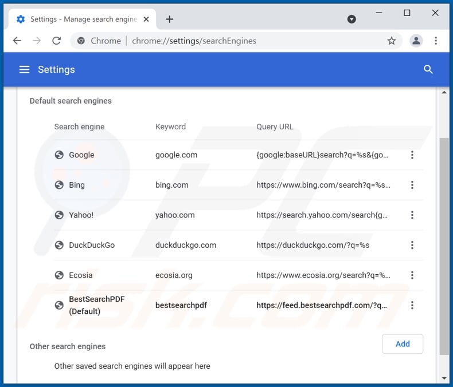Click the vertical scrollbar thumb

(444, 247)
